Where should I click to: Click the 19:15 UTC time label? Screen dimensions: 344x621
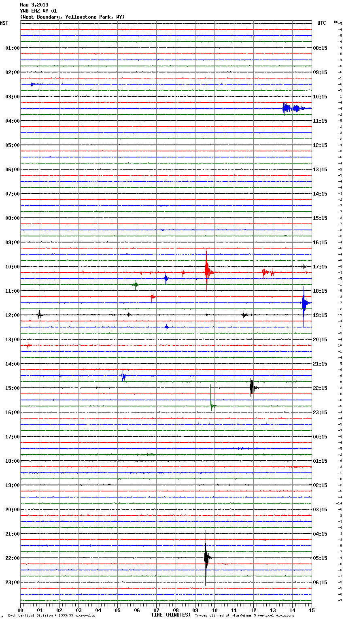pos(320,315)
